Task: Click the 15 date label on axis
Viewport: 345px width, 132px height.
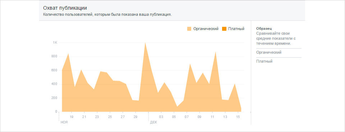Action: click(x=238, y=117)
